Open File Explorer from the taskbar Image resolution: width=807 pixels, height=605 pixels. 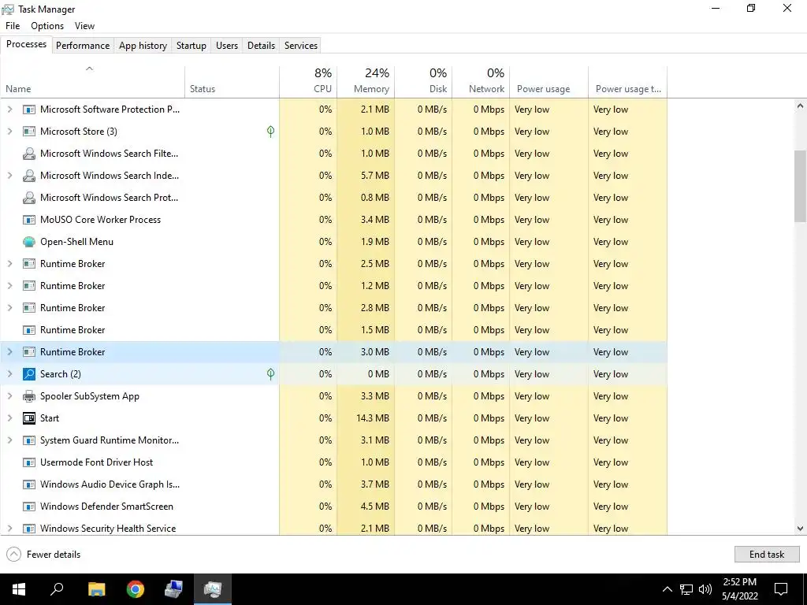click(96, 589)
